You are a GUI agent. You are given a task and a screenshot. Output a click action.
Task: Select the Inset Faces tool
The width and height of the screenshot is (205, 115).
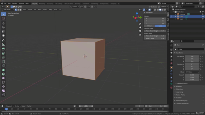tap(4, 53)
